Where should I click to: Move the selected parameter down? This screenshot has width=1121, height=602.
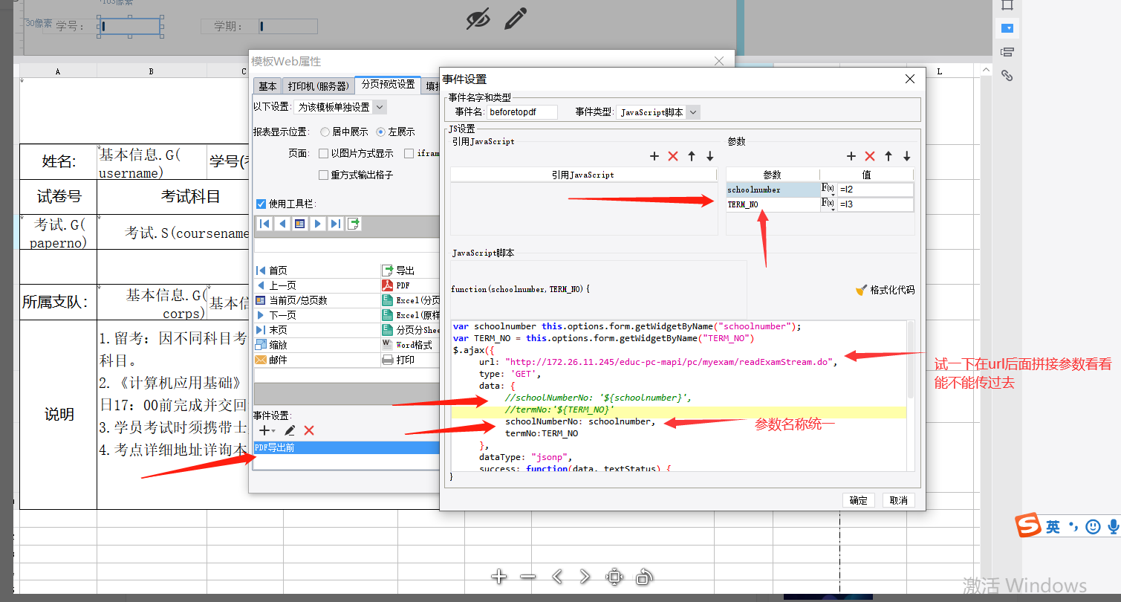[907, 156]
